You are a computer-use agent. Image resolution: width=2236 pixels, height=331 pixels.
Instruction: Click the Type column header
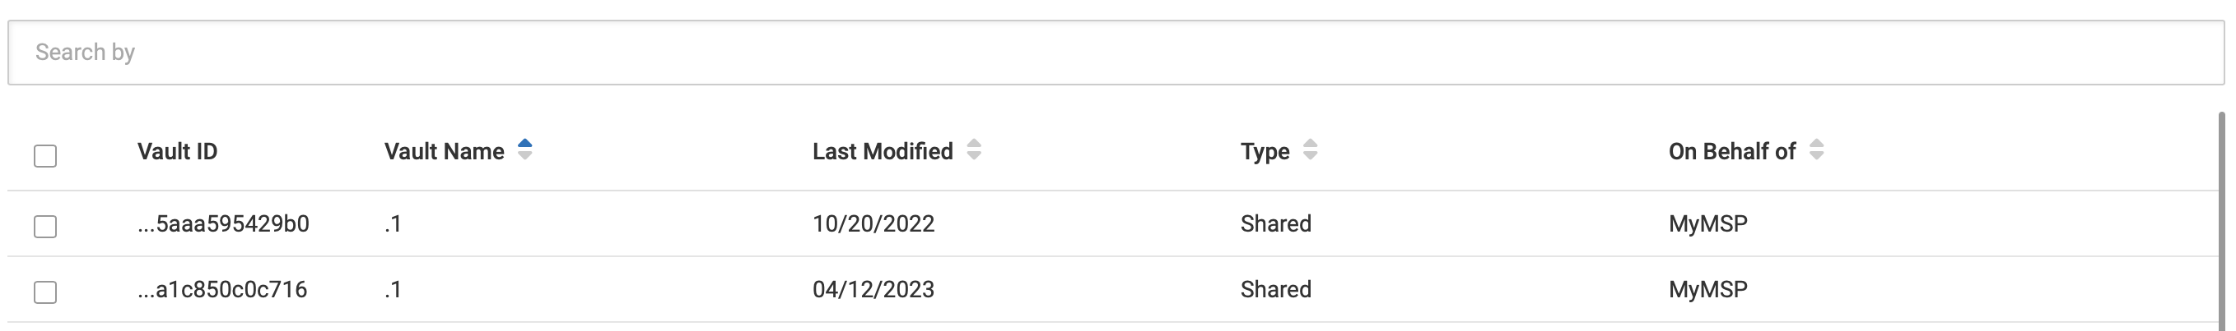click(x=1264, y=152)
